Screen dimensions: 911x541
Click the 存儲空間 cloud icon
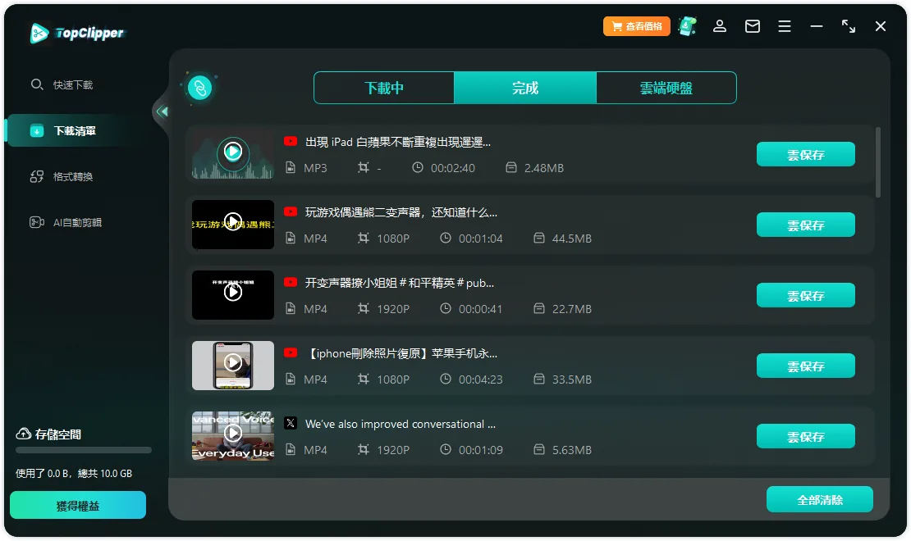[23, 434]
